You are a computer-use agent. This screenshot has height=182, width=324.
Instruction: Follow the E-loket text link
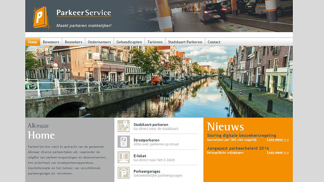click(x=140, y=156)
